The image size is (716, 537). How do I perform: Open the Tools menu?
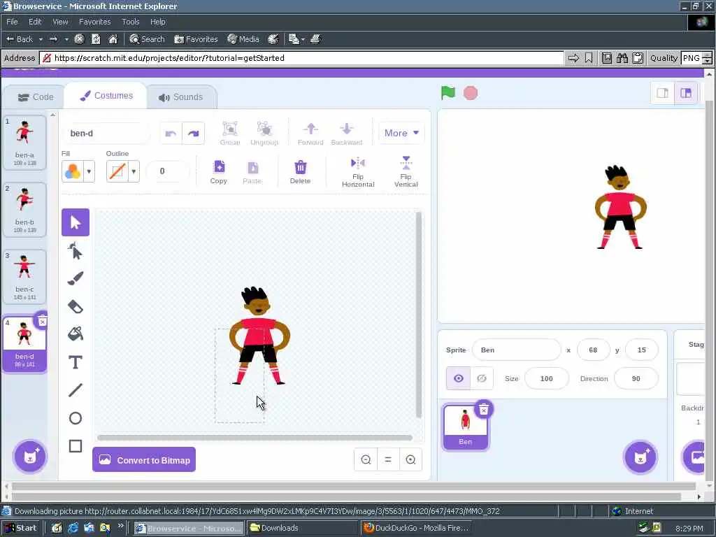tap(130, 22)
